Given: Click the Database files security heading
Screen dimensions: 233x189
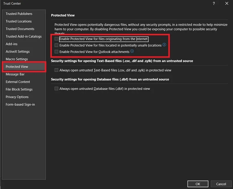Looking at the screenshot, I should point(110,79).
